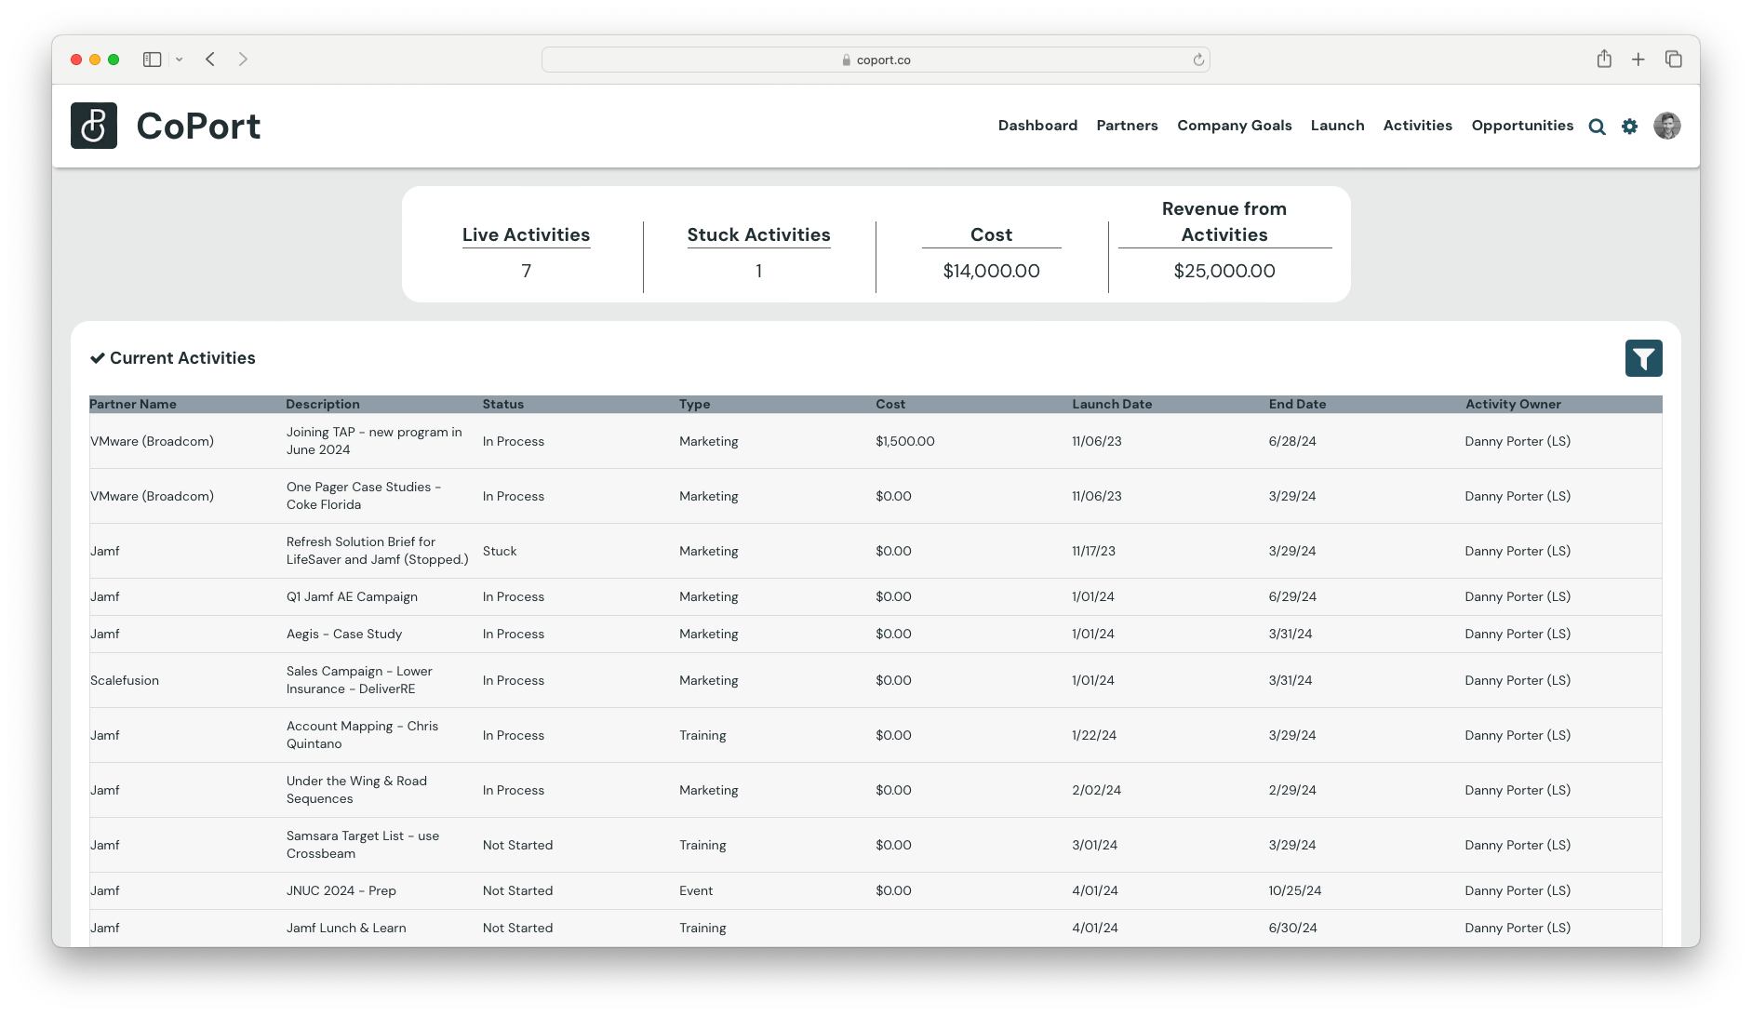Image resolution: width=1752 pixels, height=1016 pixels.
Task: Select 'Account Mapping - Chris Quintano' description
Action: click(362, 735)
